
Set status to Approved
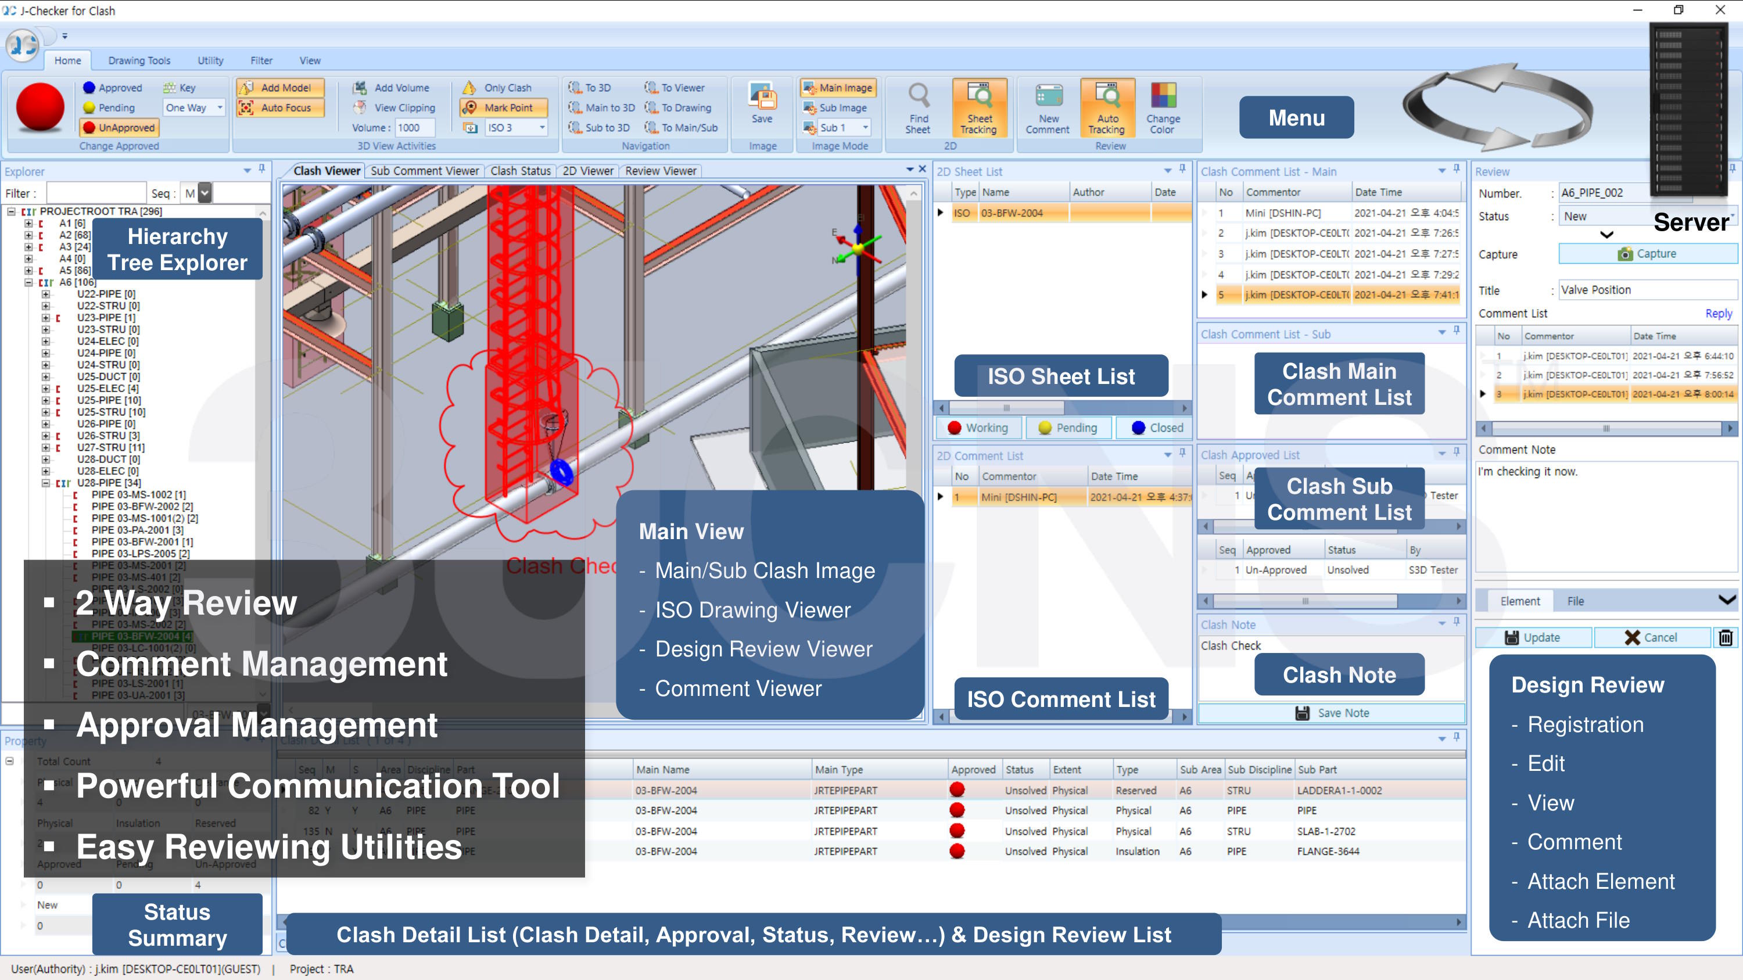(x=112, y=88)
